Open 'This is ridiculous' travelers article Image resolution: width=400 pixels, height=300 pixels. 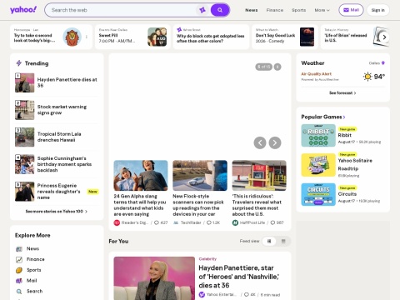tap(257, 205)
